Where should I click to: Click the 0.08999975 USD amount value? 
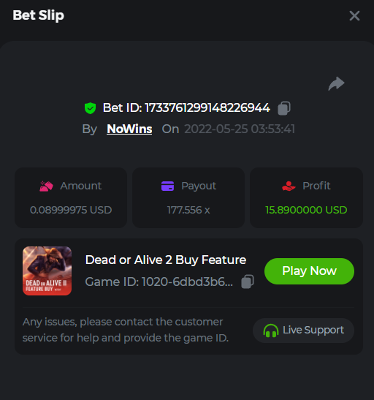point(71,210)
